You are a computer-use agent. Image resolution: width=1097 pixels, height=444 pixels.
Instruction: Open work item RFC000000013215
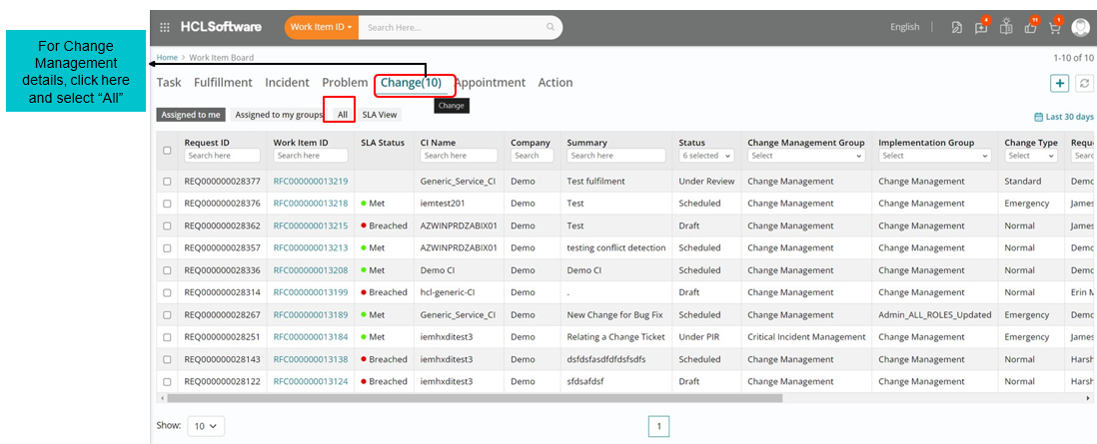[x=311, y=225]
